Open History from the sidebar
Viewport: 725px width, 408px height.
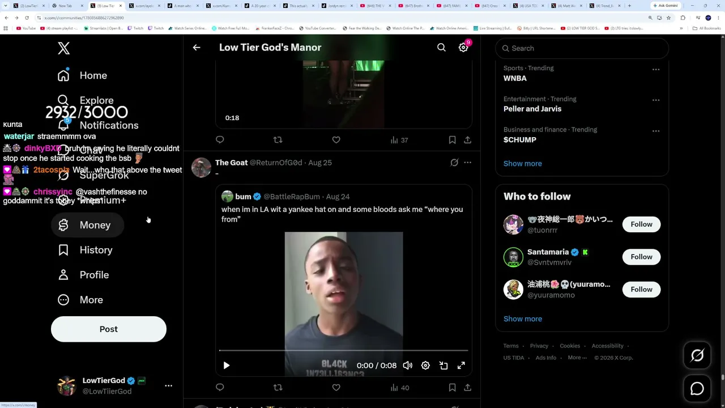coord(85,250)
